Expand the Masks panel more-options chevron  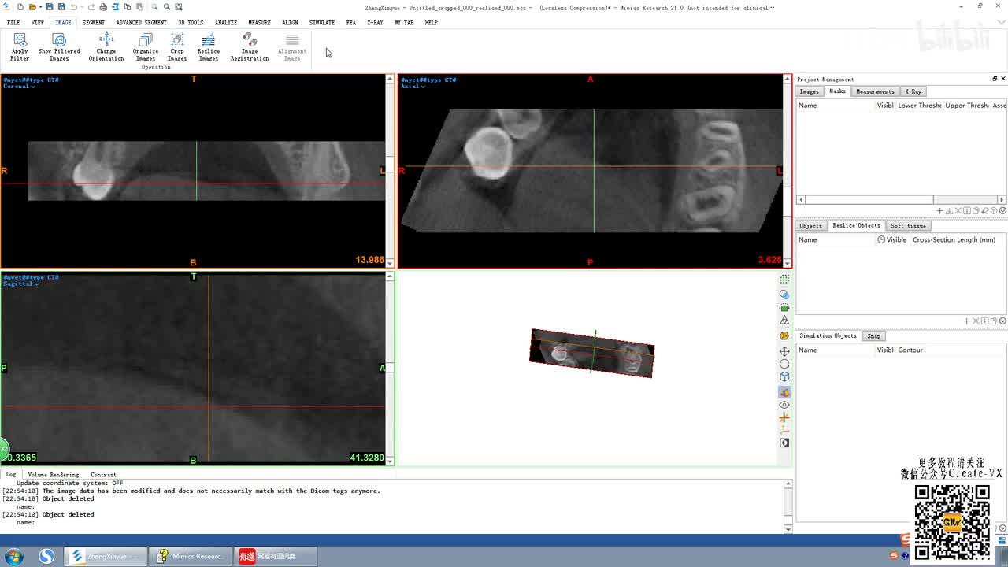(1002, 211)
